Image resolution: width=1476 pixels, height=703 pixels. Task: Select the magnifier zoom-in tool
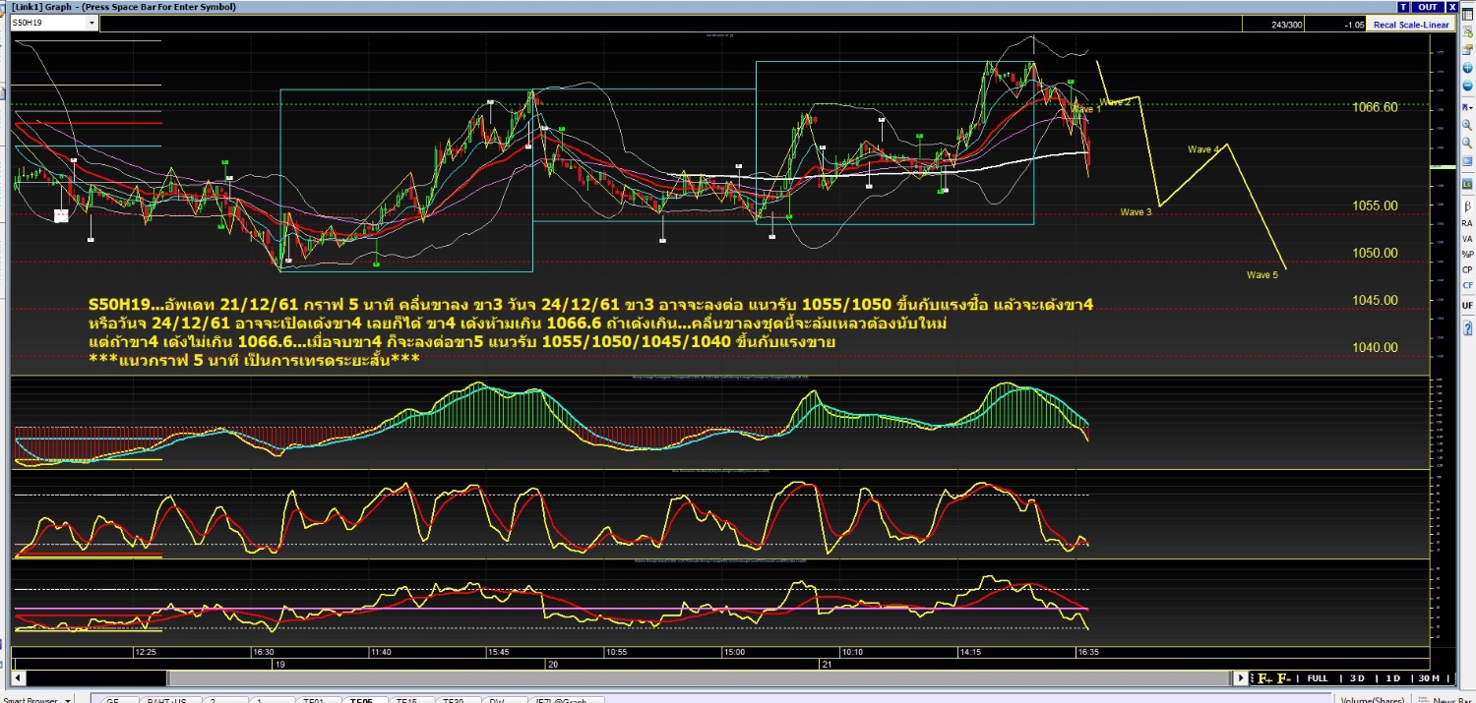(x=1467, y=125)
